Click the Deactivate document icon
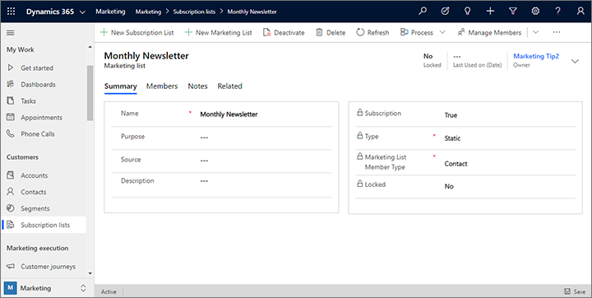The width and height of the screenshot is (592, 298). 266,33
